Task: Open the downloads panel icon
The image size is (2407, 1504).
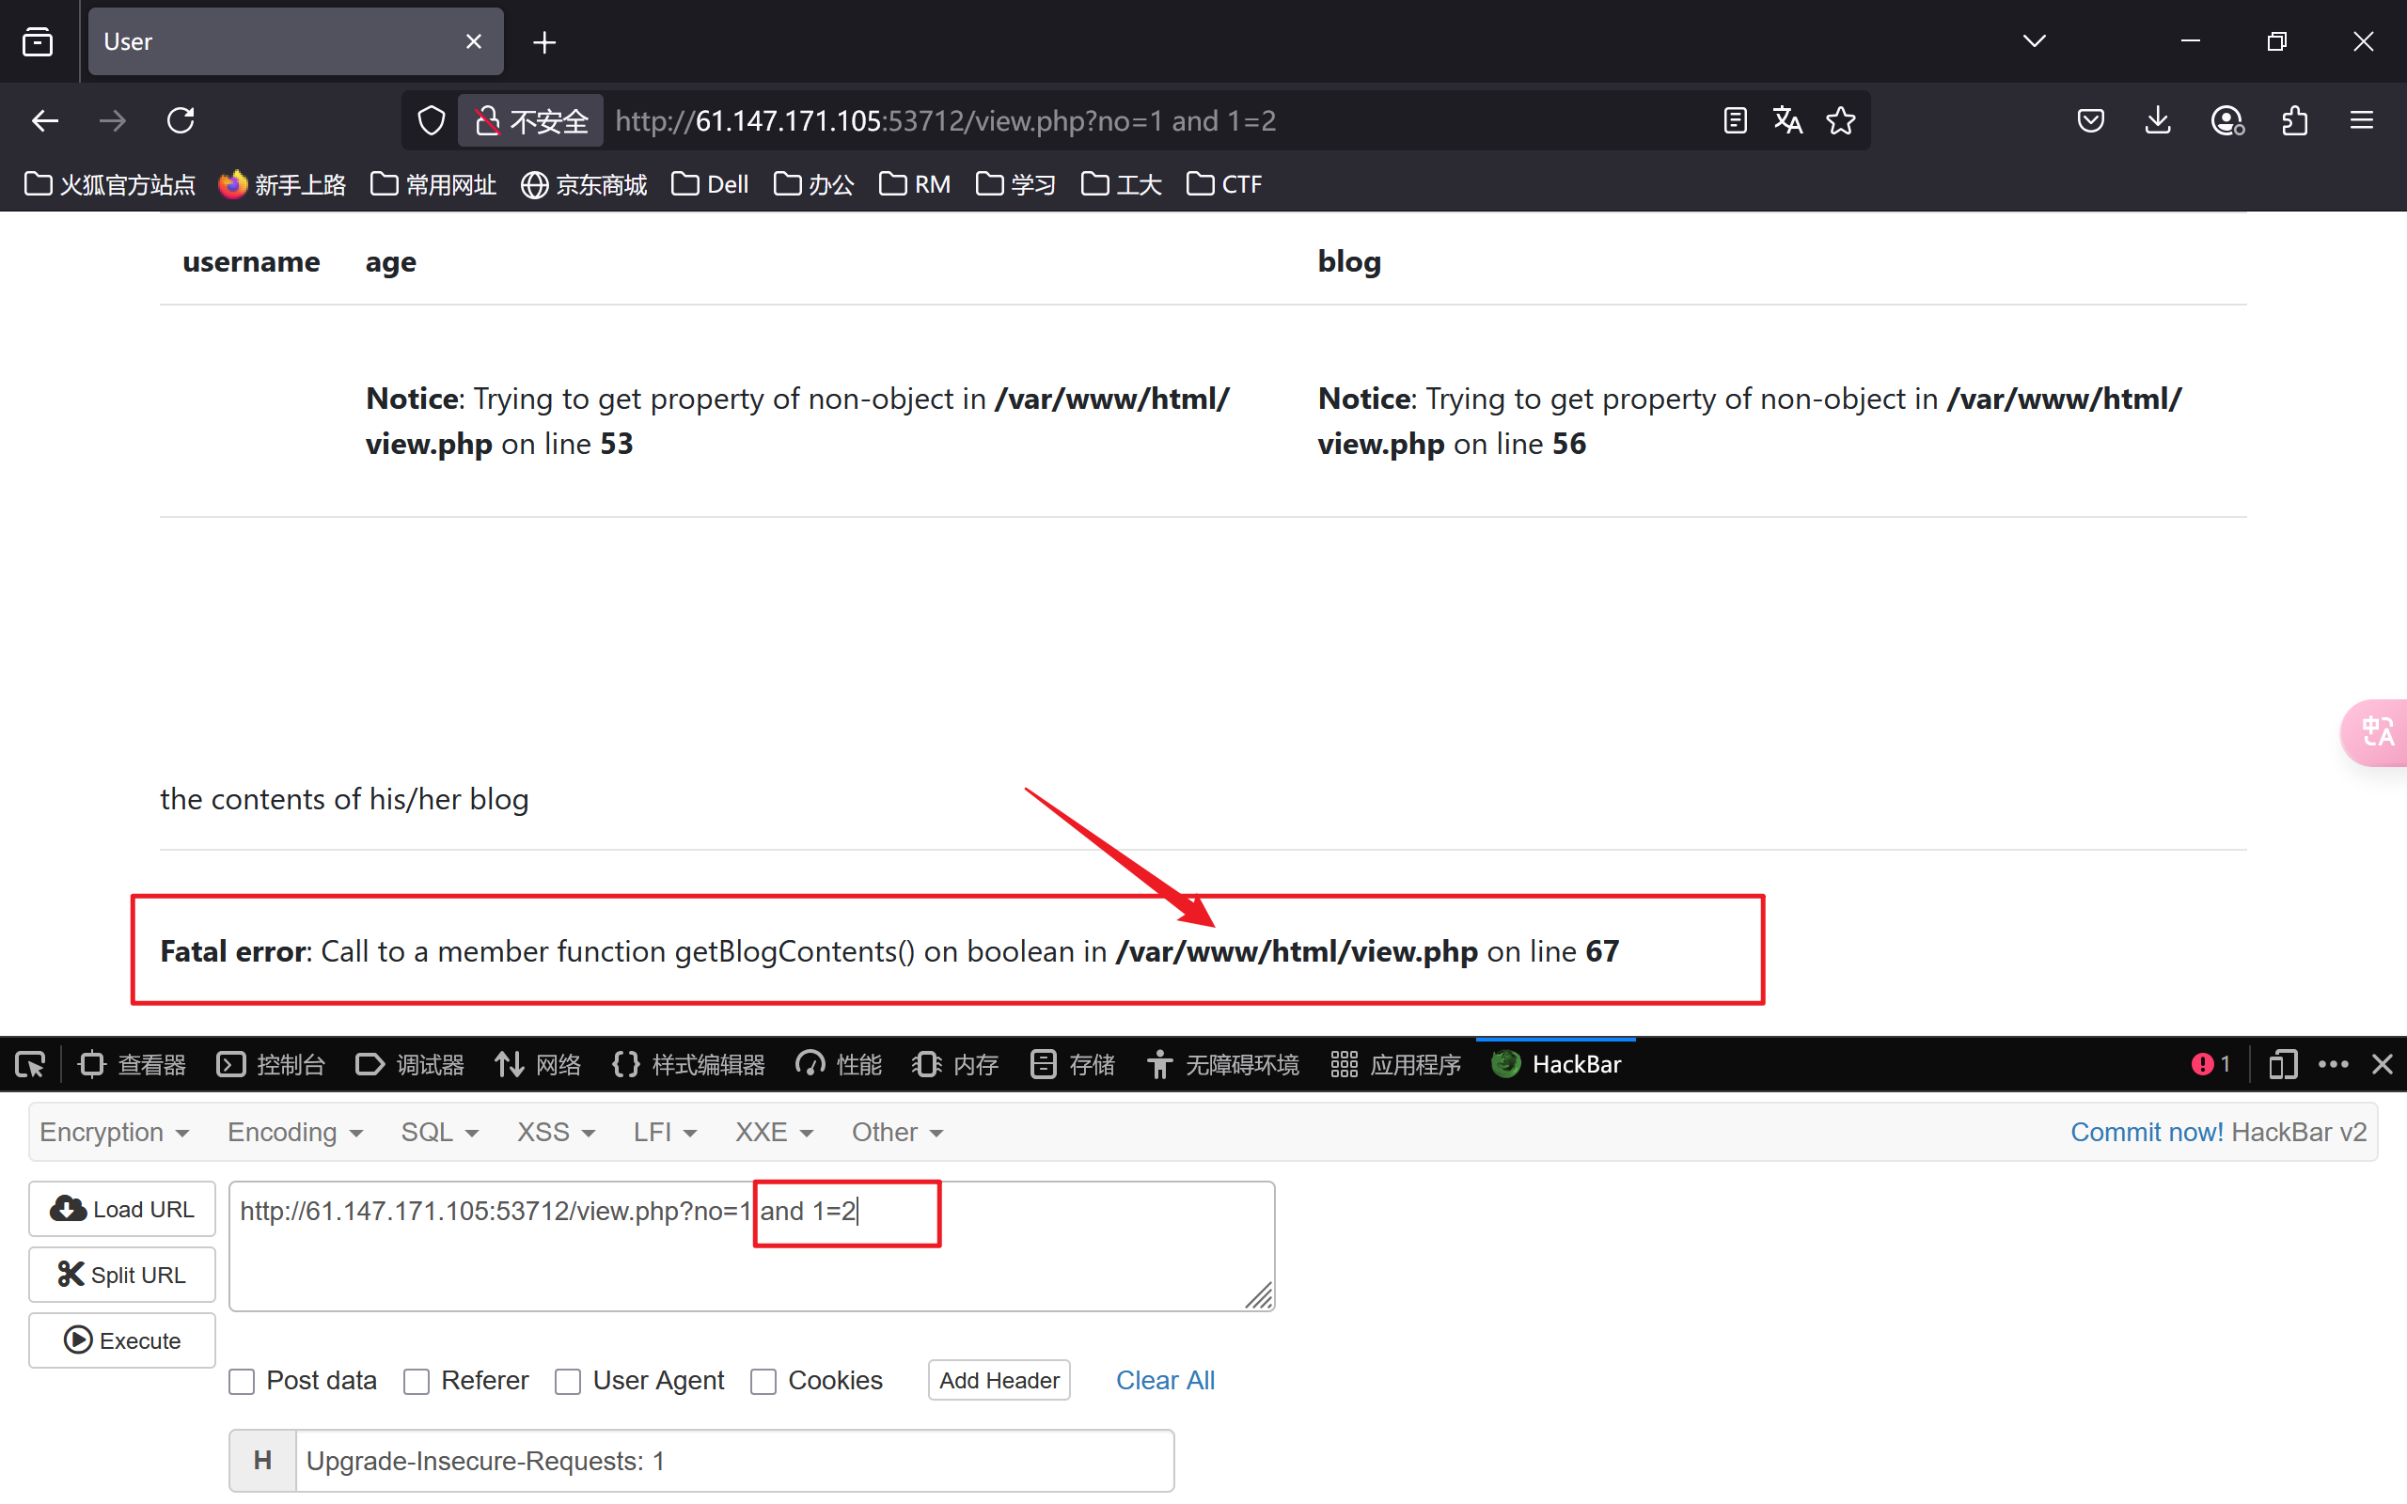Action: click(2157, 120)
